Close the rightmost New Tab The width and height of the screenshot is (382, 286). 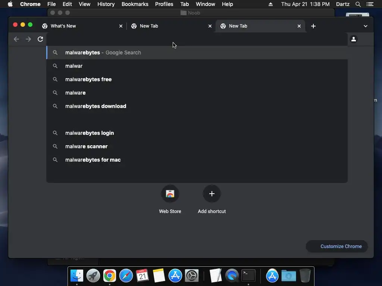(x=299, y=26)
